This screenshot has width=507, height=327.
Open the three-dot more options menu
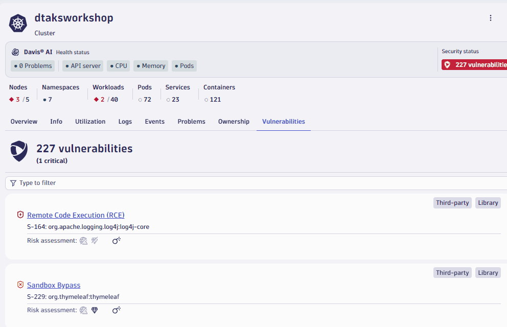(491, 18)
